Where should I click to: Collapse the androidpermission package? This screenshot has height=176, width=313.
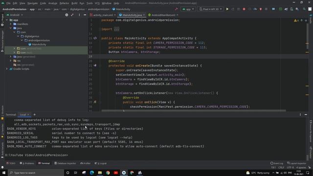(22, 40)
